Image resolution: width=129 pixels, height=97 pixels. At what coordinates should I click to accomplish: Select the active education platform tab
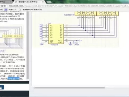tap(28, 2)
